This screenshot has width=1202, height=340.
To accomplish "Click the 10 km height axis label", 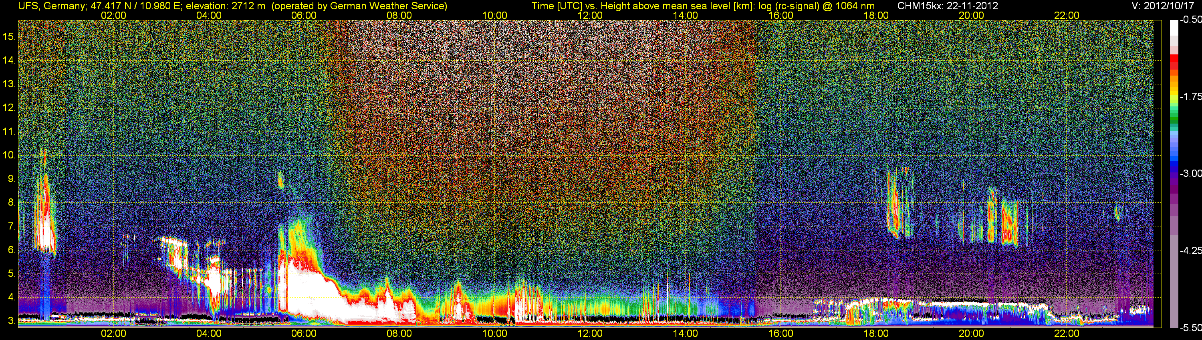I will [9, 155].
